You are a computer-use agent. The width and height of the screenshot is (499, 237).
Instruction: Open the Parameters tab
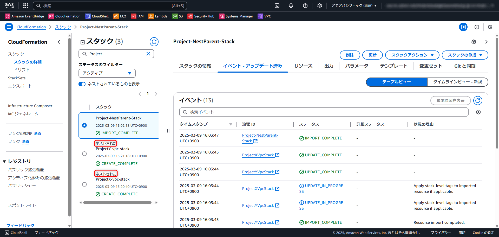(357, 66)
